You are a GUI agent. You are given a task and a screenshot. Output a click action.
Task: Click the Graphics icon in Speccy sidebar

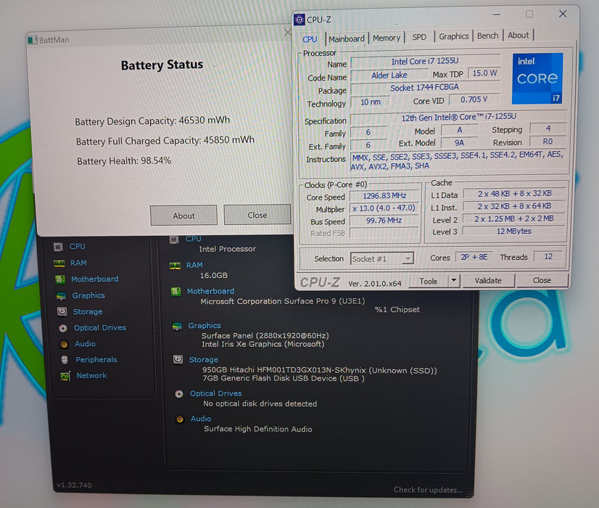click(x=61, y=296)
